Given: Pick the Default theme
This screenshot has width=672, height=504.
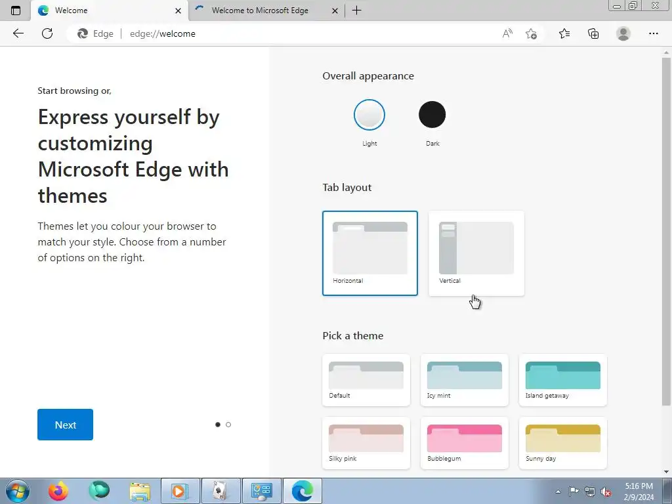Looking at the screenshot, I should coord(366,380).
